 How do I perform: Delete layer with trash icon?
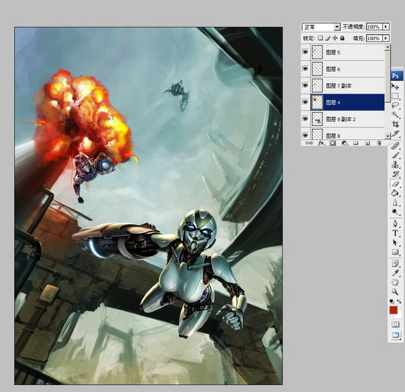[x=379, y=143]
